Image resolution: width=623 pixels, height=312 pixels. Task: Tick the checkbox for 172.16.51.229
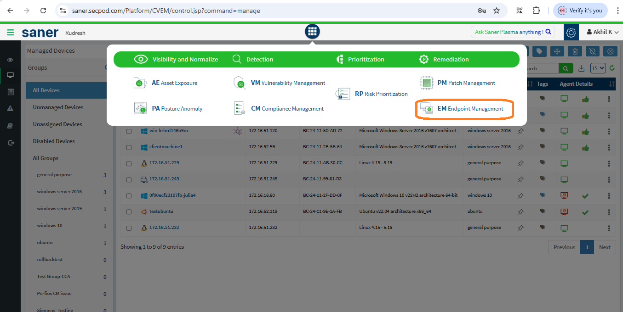tap(129, 163)
